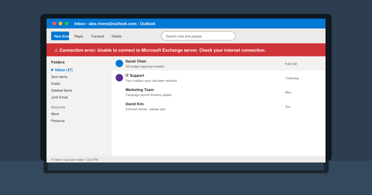Open Sarah Chen's Q3 budget email
The width and height of the screenshot is (372, 195).
pyautogui.click(x=219, y=63)
